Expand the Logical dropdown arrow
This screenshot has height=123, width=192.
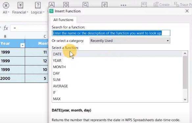(44, 12)
